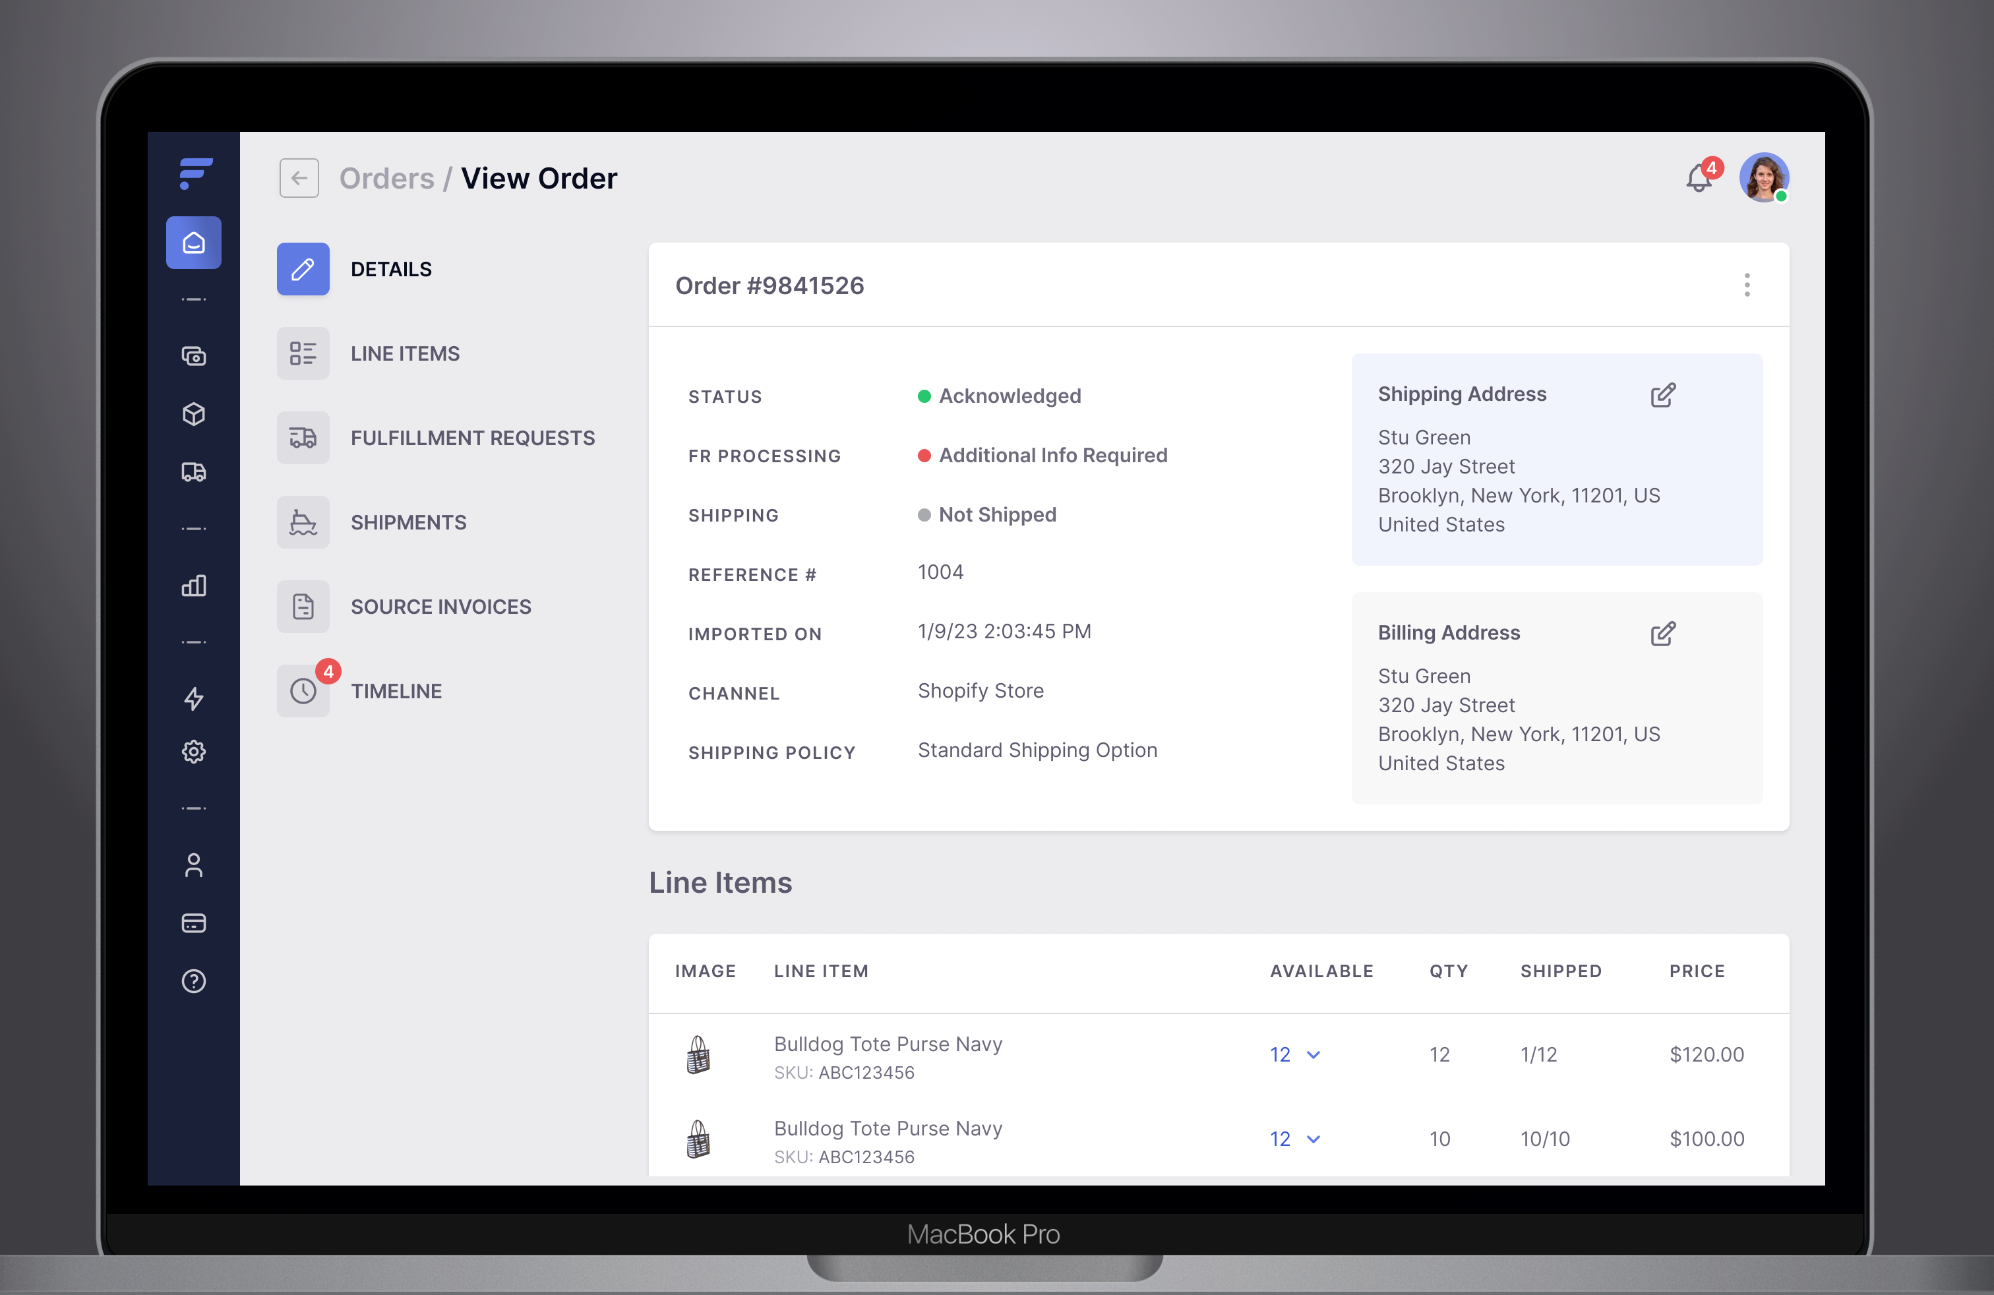1994x1295 pixels.
Task: Click reference number 1004
Action: coord(941,572)
